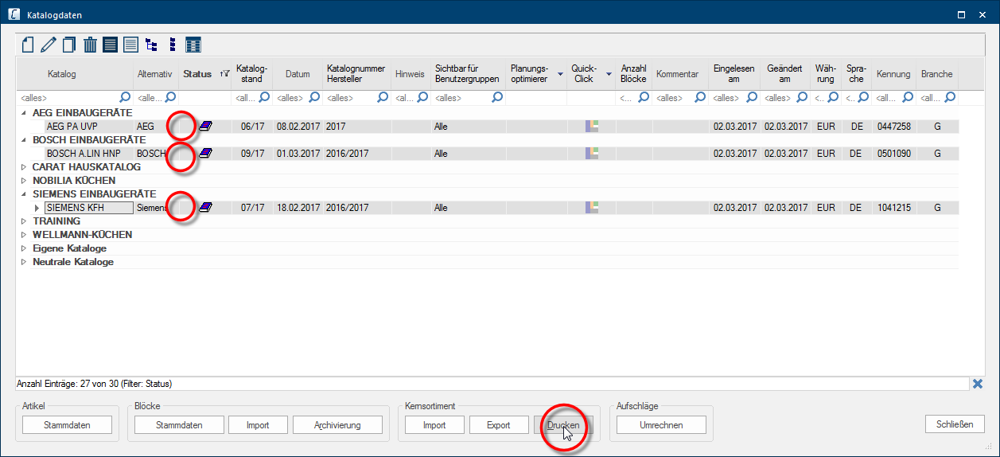Click the Datum column header
This screenshot has height=457, width=1000.
(298, 74)
